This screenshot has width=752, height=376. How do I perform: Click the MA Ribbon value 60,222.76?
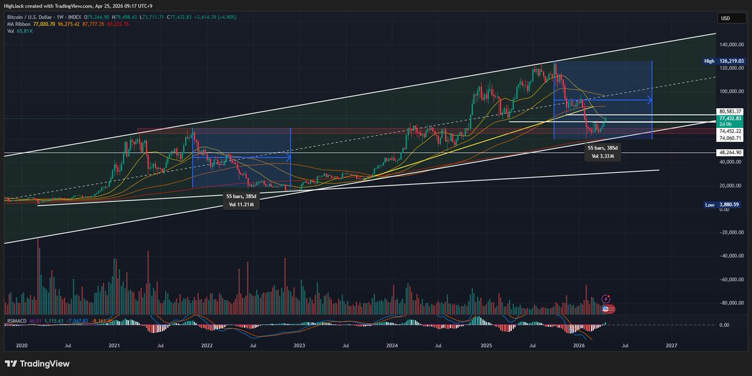pyautogui.click(x=119, y=24)
